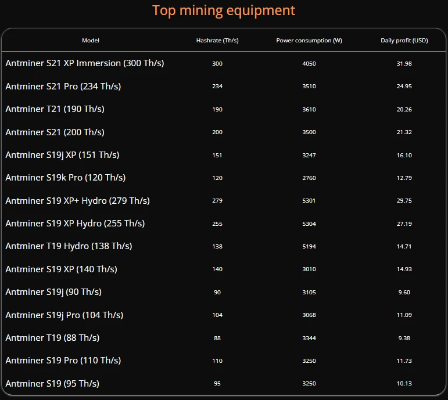
Task: Click the Model column header
Action: 91,40
